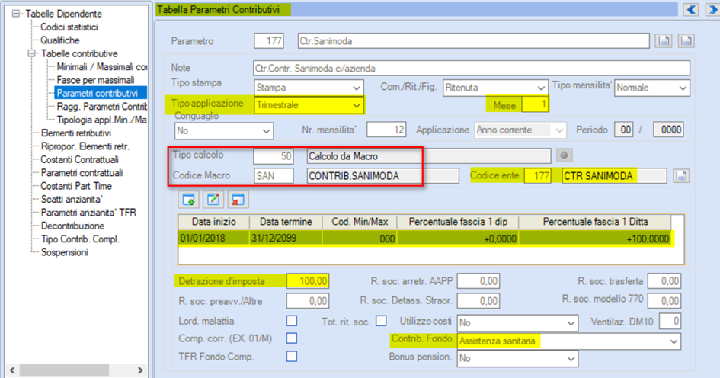Open Scatti anzianita' tree item

72,200
